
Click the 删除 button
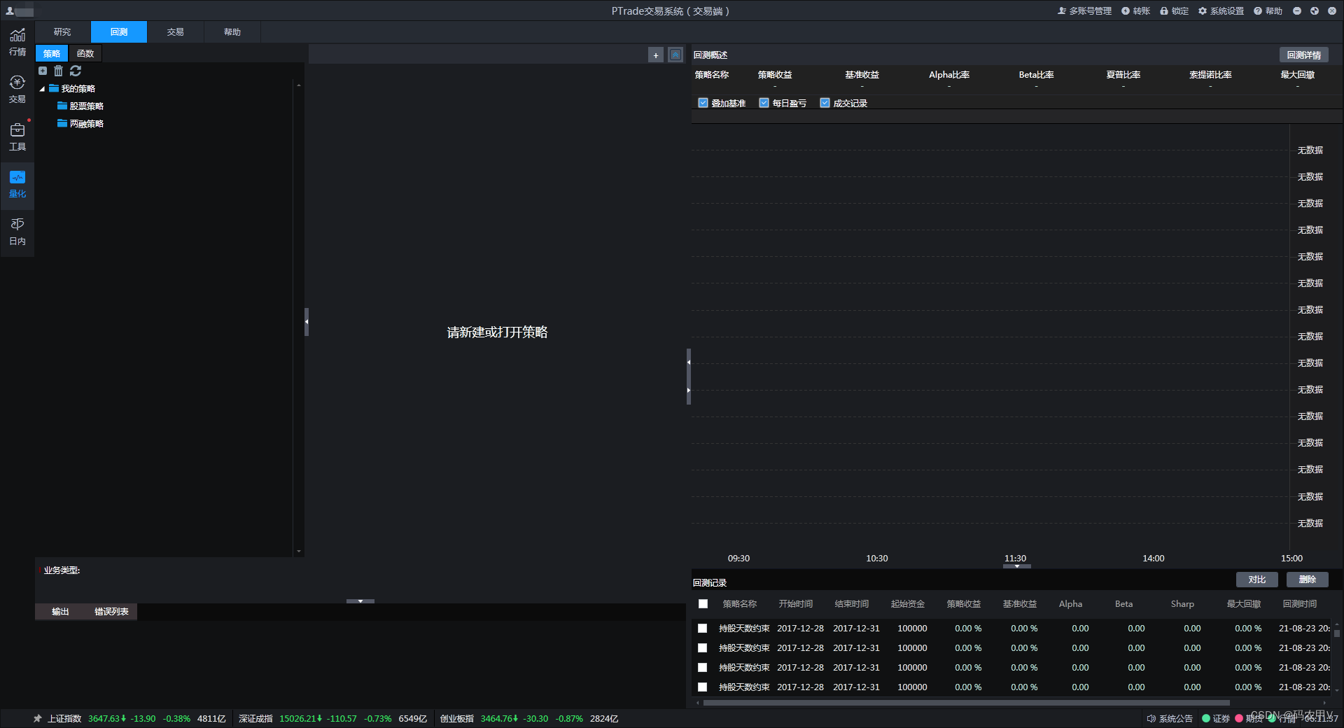(1307, 580)
